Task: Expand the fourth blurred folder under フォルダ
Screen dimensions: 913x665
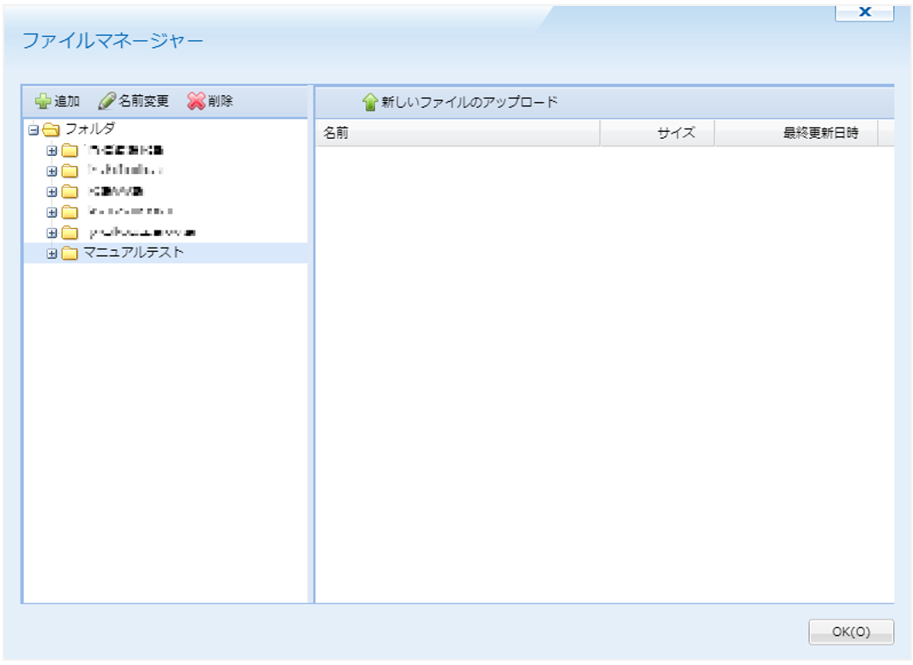Action: (x=51, y=213)
